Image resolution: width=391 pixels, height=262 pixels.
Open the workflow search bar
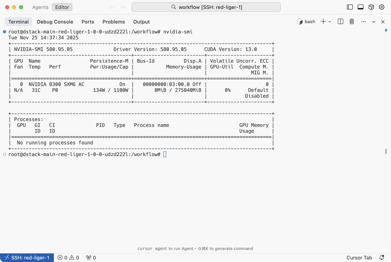click(206, 7)
